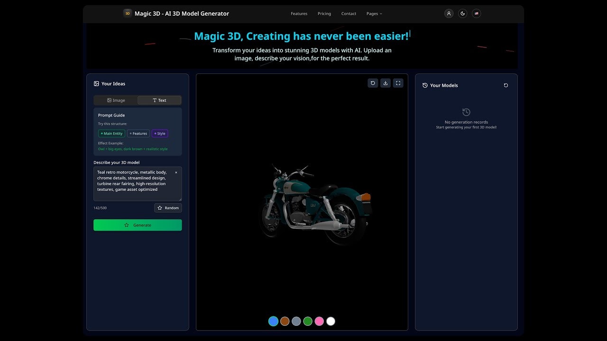Open the Magic 3D logo icon
The height and width of the screenshot is (341, 607).
[x=127, y=13]
